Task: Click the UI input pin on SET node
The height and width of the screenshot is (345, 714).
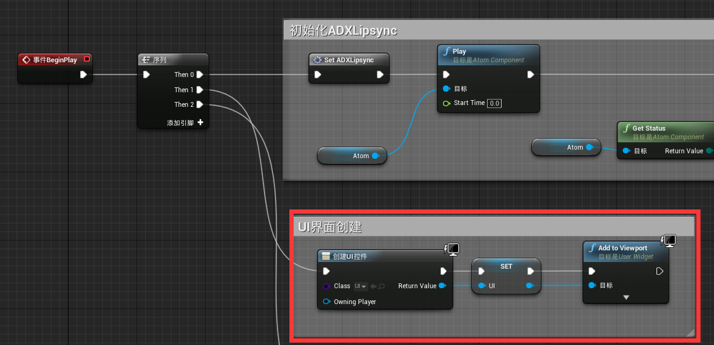Action: tap(482, 286)
